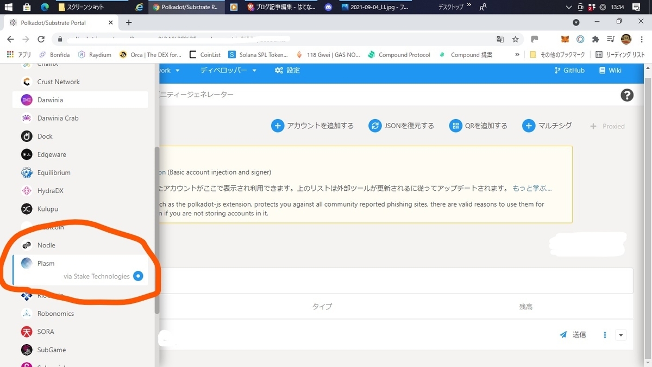The image size is (652, 367).
Task: Sort by the タイプ column header
Action: (322, 307)
